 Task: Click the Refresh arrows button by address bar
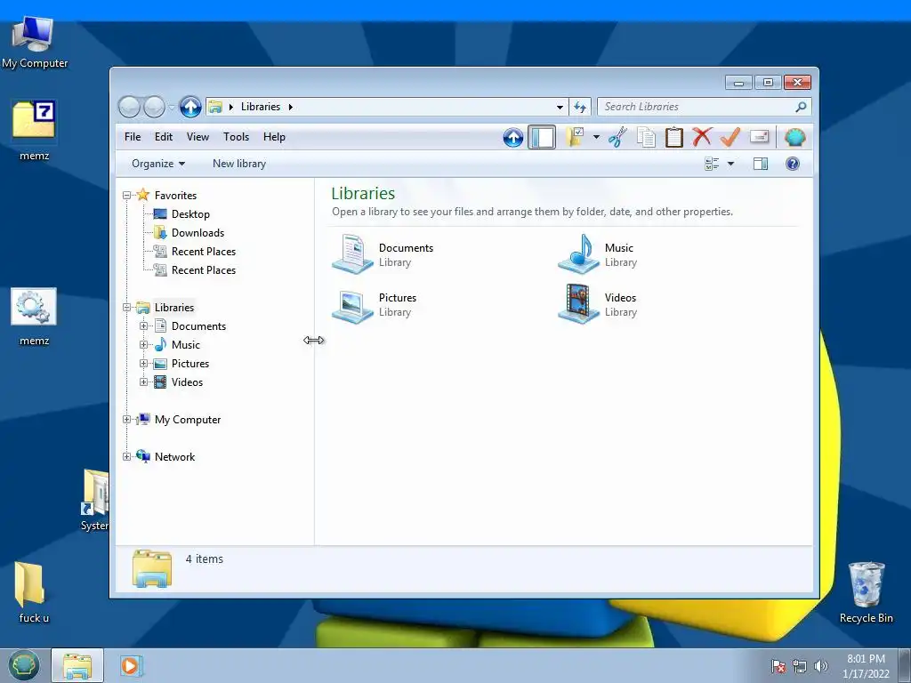(580, 107)
